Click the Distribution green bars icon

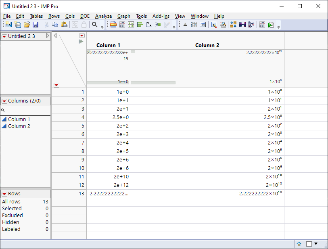click(x=140, y=25)
